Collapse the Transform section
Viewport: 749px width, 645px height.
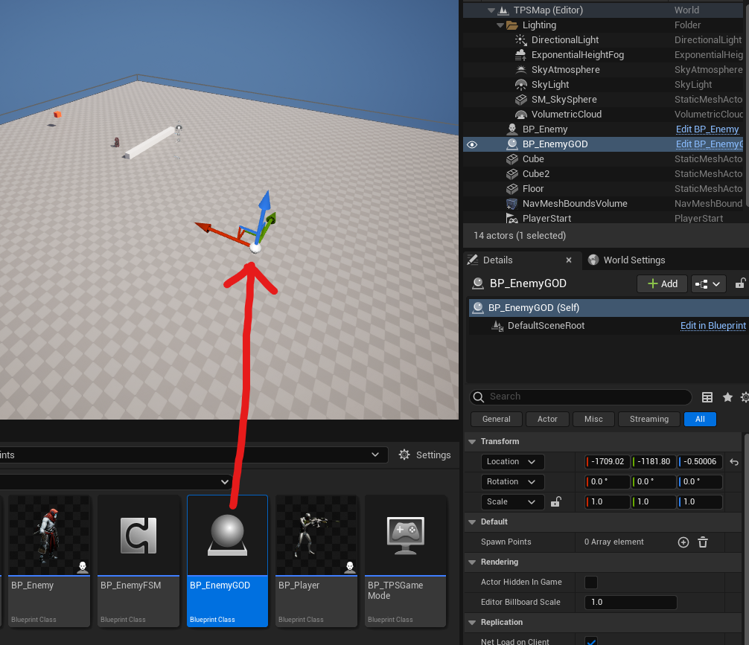[472, 442]
